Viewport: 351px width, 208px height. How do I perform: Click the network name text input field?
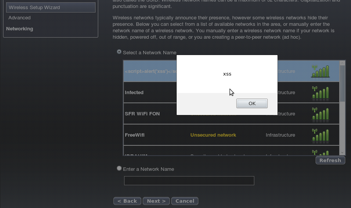tap(189, 181)
